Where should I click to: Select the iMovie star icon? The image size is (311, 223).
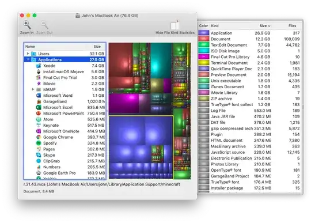(39, 84)
